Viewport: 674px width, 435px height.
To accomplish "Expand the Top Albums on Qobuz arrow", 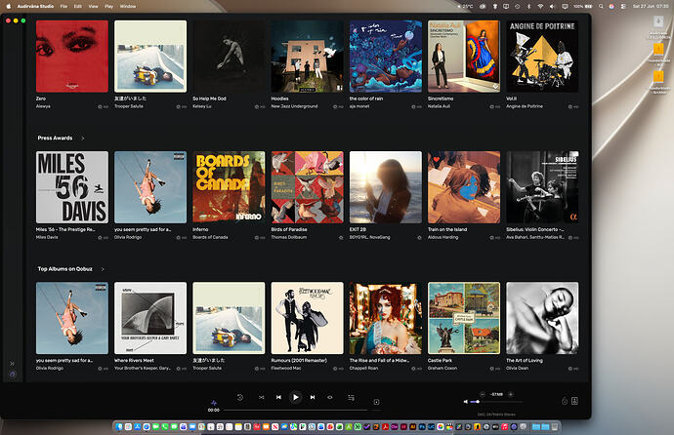I will (103, 269).
